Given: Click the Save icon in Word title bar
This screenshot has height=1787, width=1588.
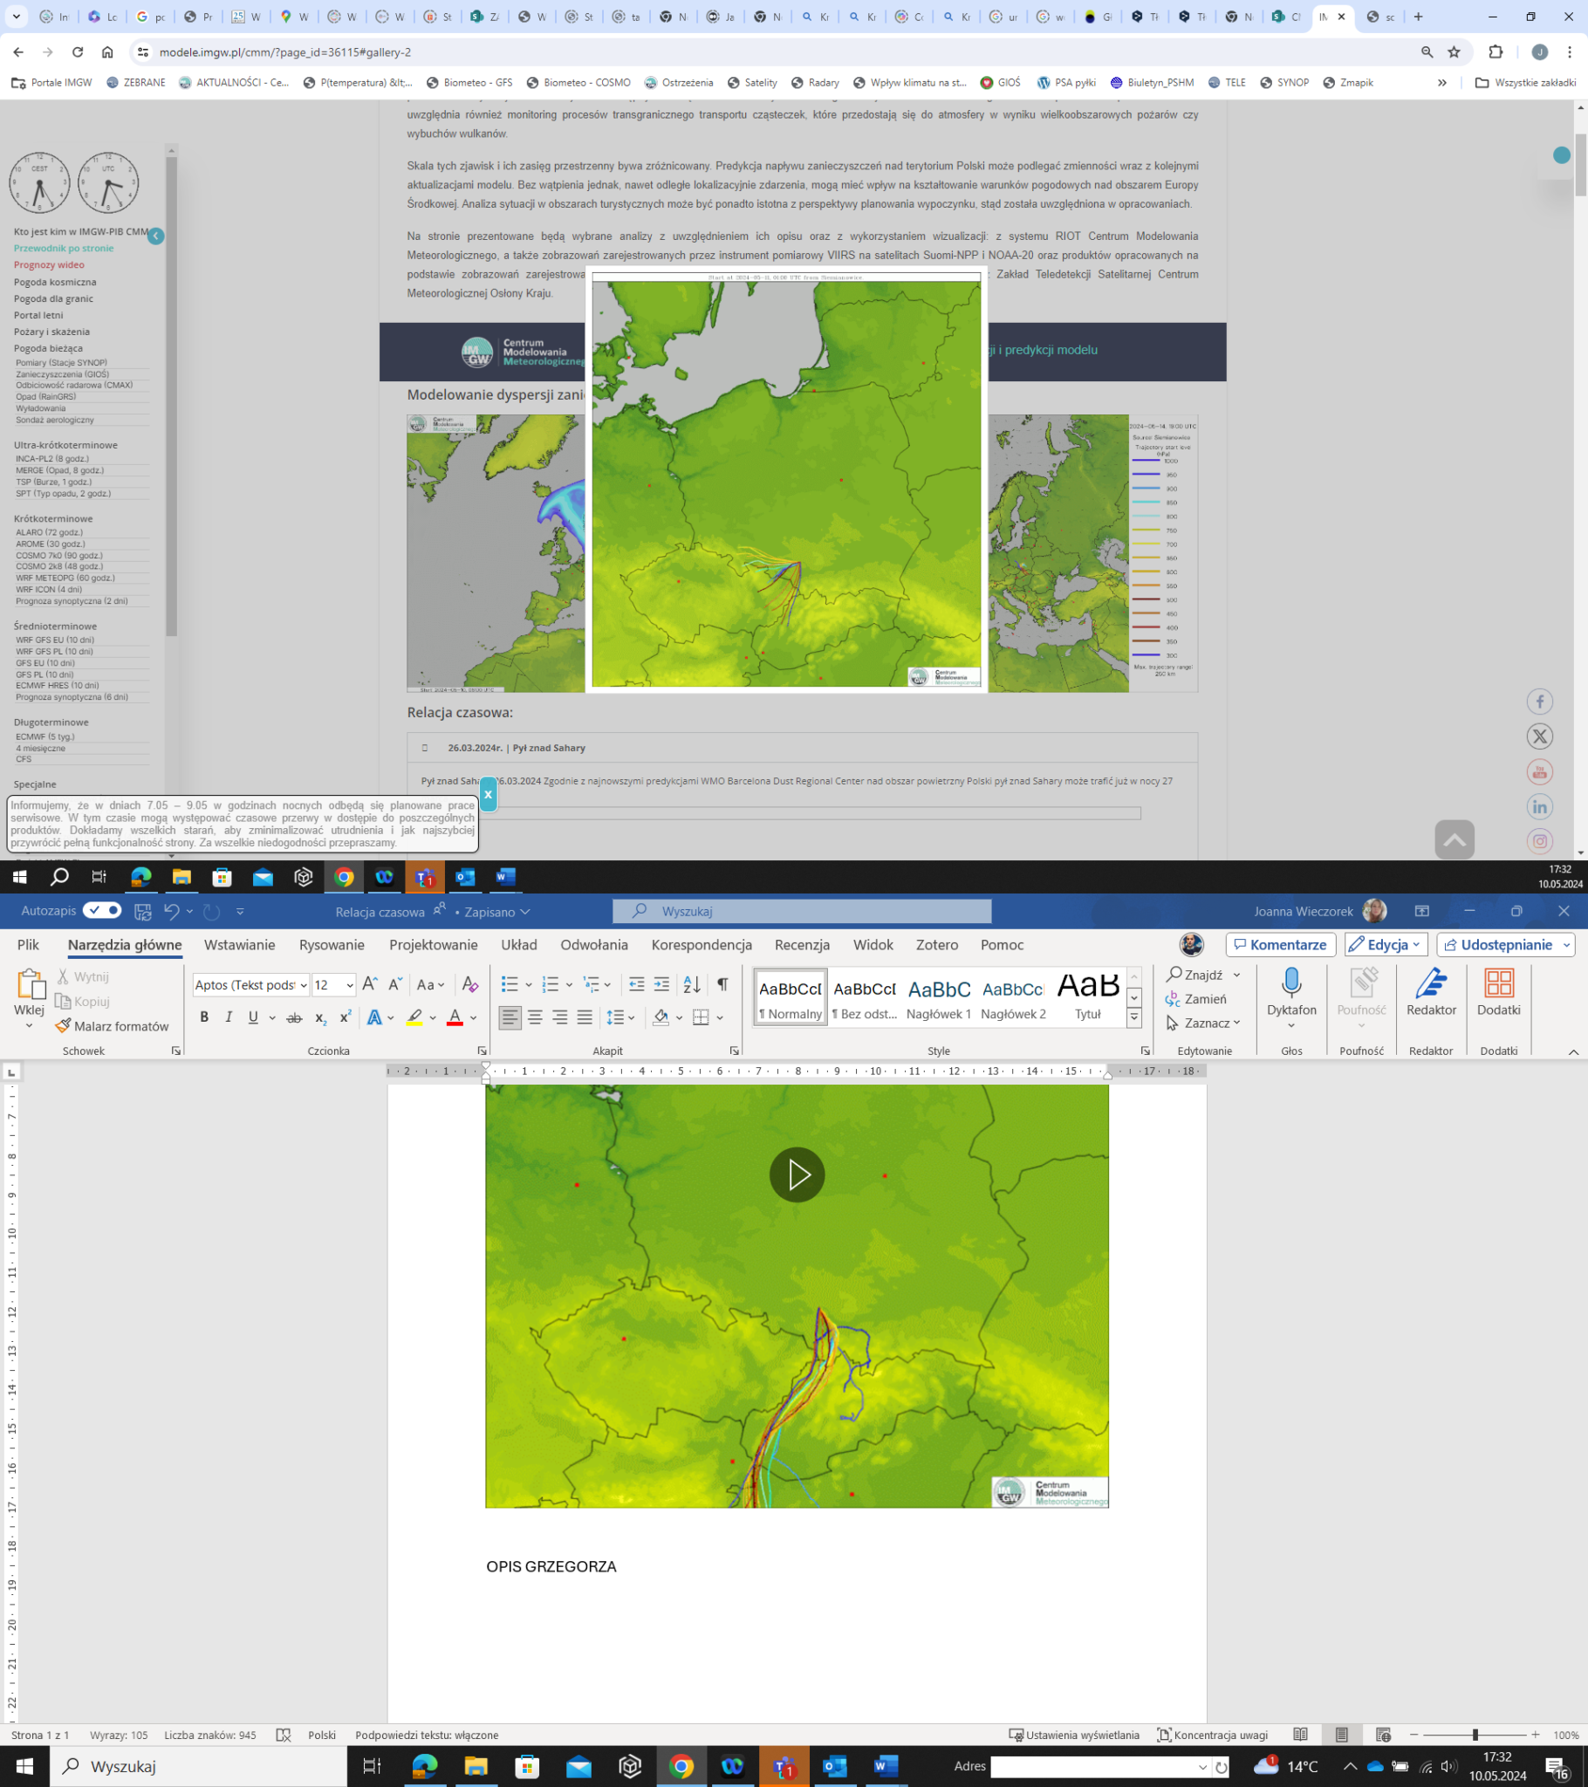Looking at the screenshot, I should pos(142,911).
